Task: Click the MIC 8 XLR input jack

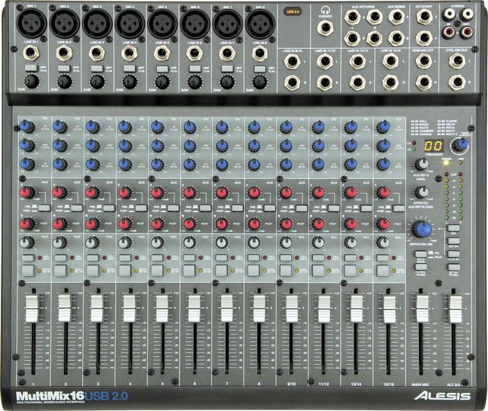Action: (260, 24)
